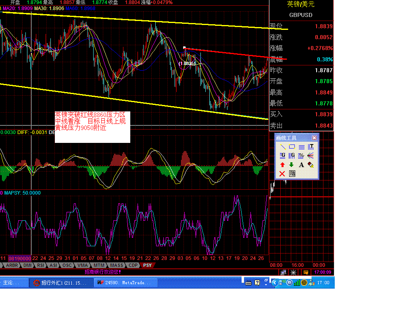The width and height of the screenshot is (413, 310).
Task: Click the red annotation text box on chart
Action: 92,127
